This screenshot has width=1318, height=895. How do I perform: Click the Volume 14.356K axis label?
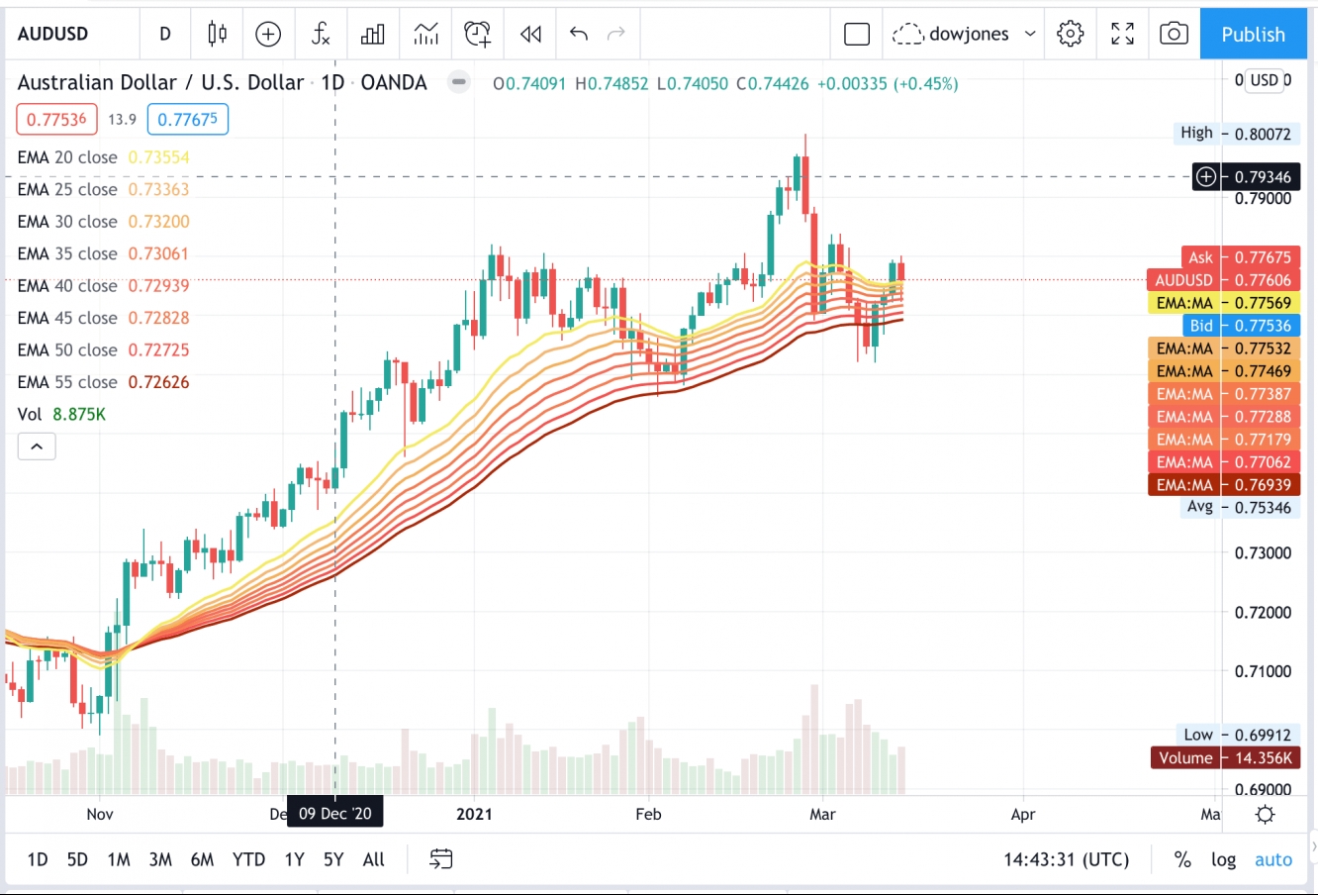1224,758
